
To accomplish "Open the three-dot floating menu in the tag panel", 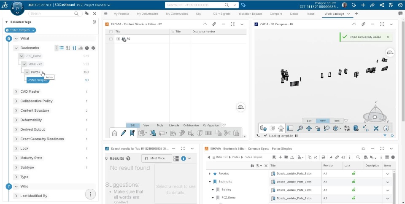I will click(90, 194).
